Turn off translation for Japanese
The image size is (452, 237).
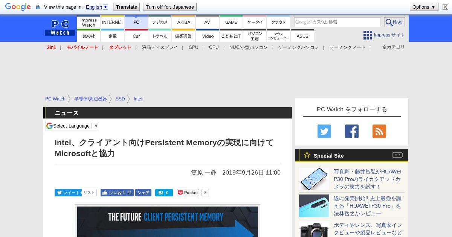[x=170, y=7]
